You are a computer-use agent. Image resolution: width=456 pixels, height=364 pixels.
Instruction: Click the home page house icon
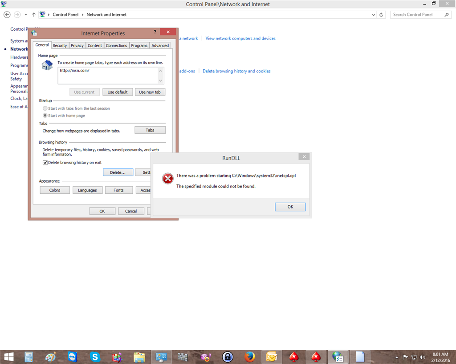tap(47, 65)
